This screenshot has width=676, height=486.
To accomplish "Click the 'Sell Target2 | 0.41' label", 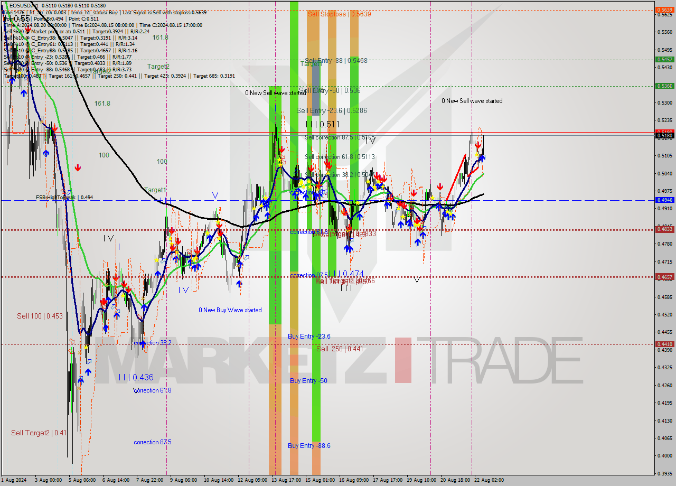I will pos(39,433).
